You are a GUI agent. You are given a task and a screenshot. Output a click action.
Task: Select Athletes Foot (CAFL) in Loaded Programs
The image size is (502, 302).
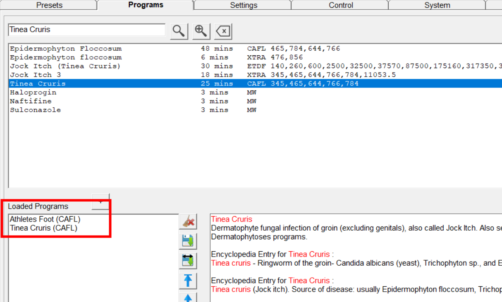[45, 219]
